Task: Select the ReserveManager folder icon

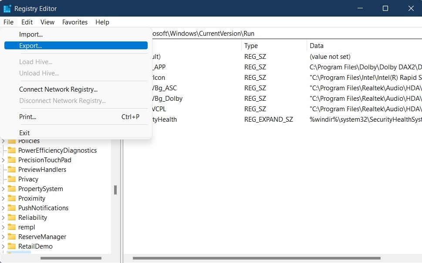Action: [12, 236]
